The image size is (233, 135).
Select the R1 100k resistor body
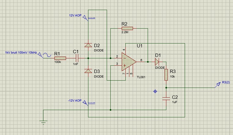coord(60,58)
